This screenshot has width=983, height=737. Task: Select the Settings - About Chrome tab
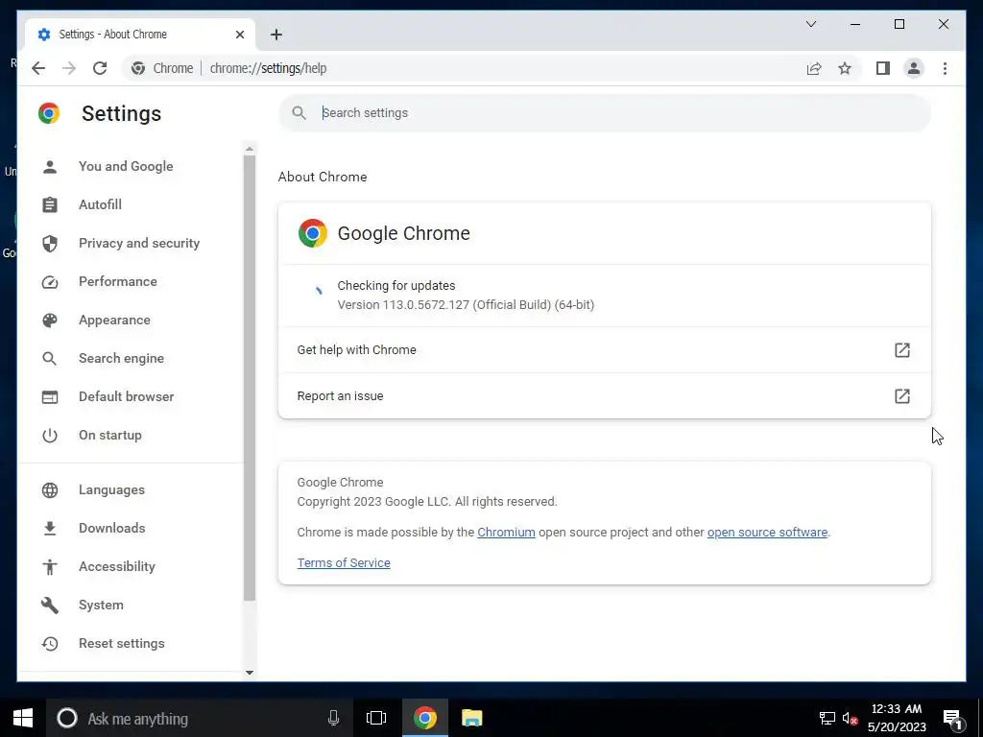point(139,35)
